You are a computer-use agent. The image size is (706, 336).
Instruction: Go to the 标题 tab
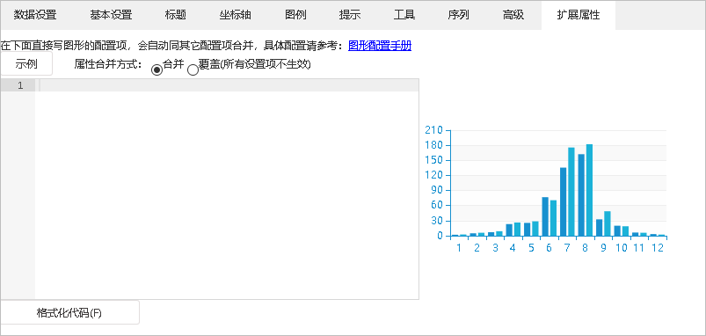tap(176, 15)
